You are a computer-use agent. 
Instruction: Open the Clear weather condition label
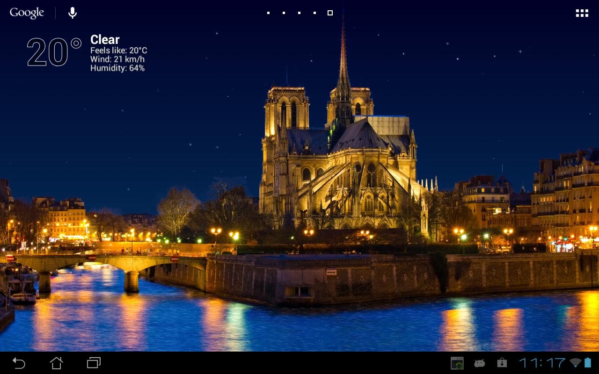point(105,40)
